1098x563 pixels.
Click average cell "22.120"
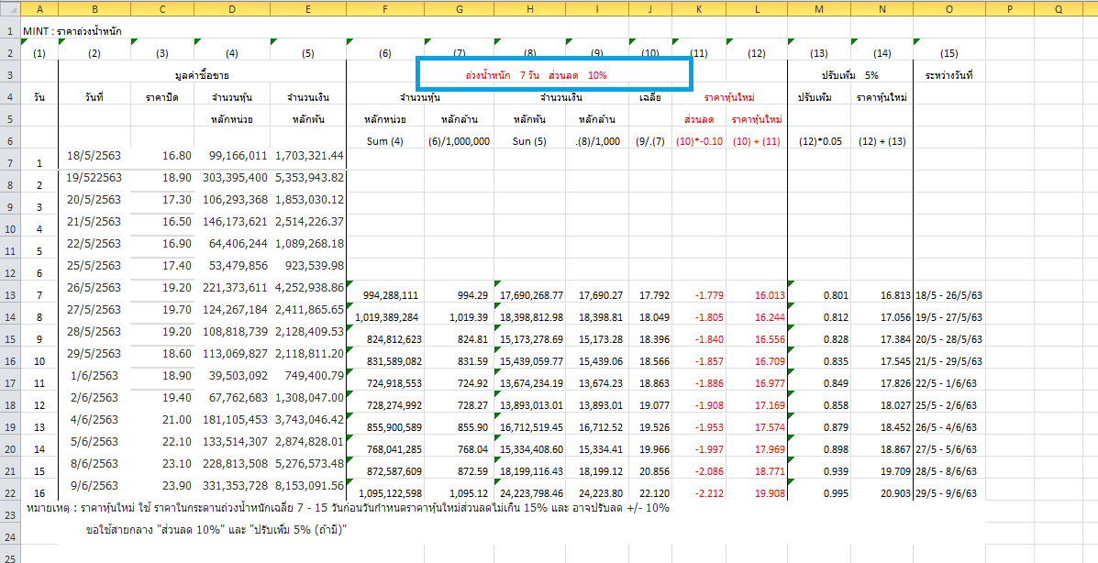[x=653, y=491]
